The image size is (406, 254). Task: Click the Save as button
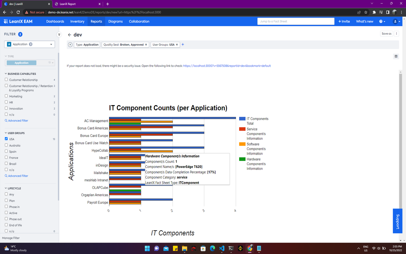click(387, 34)
